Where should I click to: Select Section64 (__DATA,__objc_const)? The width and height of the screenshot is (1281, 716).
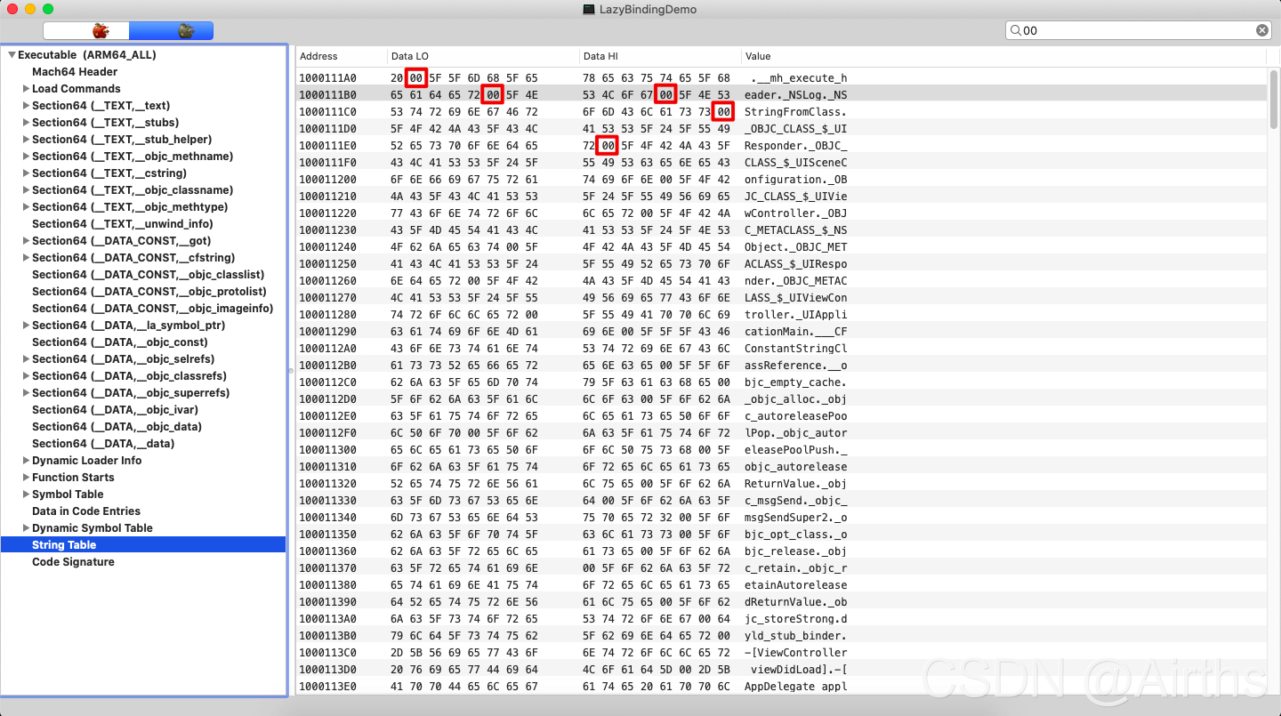click(x=120, y=342)
